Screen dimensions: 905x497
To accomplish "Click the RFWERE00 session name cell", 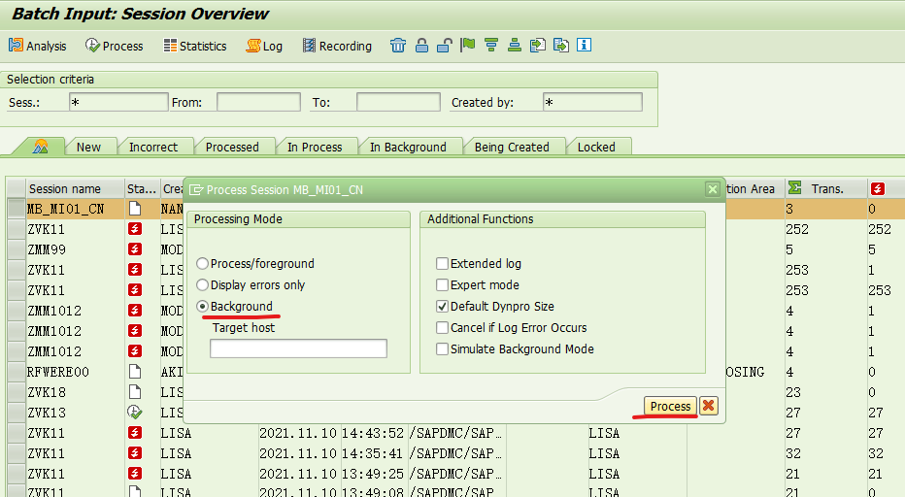I will click(x=75, y=372).
